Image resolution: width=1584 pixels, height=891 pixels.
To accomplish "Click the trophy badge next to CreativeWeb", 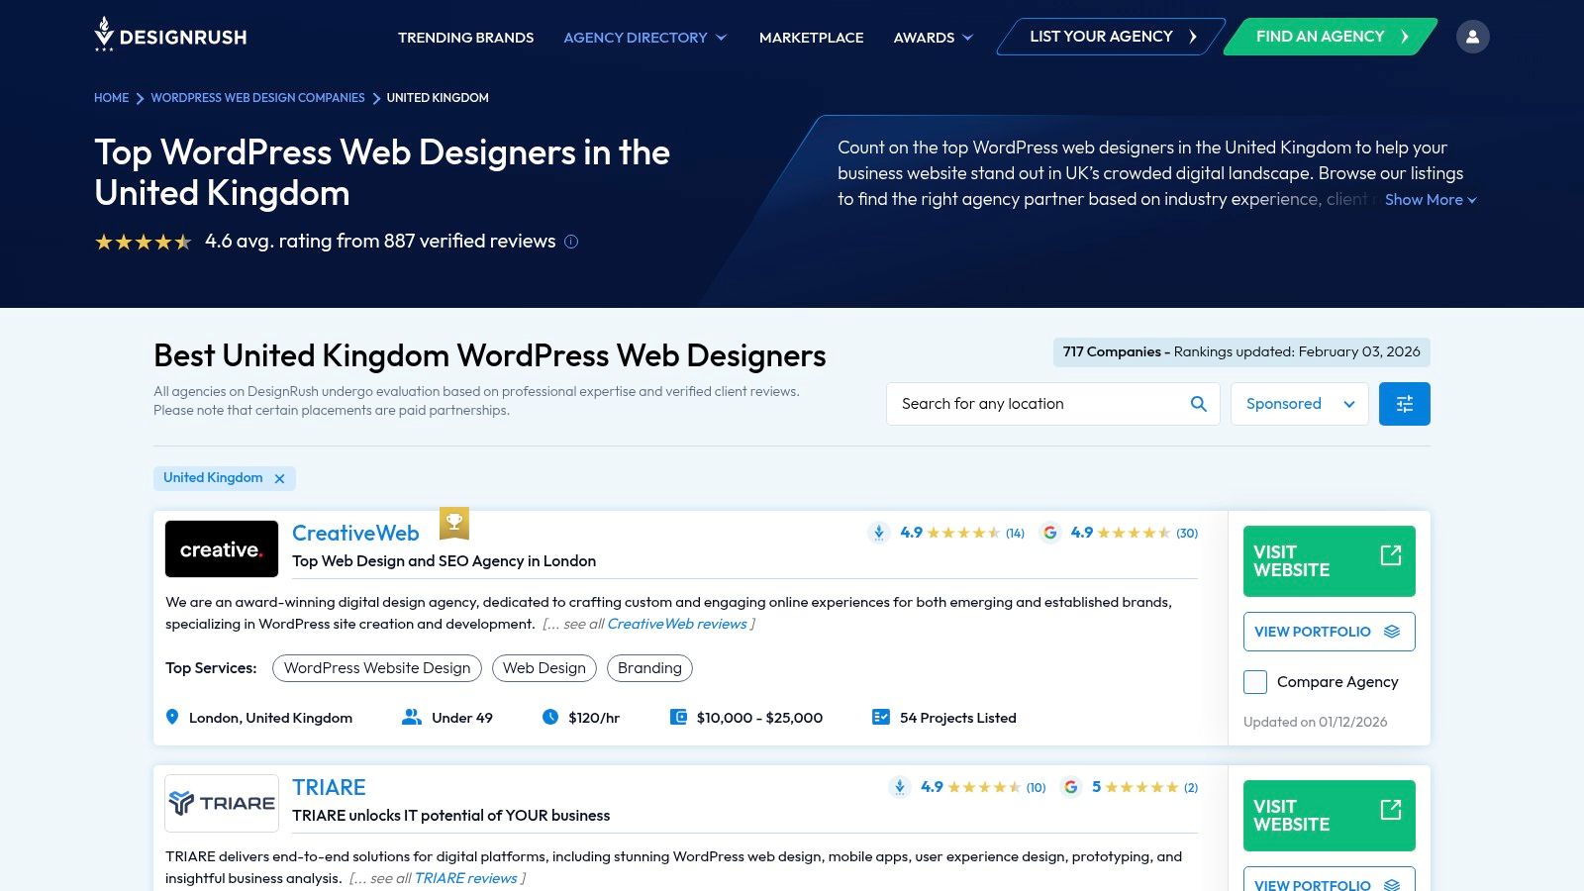I will click(x=454, y=523).
